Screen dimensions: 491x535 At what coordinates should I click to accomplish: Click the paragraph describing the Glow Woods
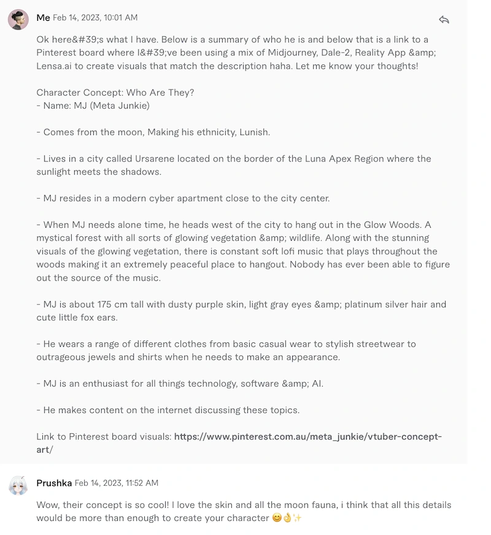[243, 251]
